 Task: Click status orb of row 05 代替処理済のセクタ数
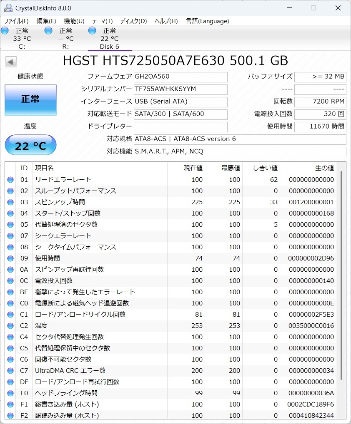(x=10, y=225)
